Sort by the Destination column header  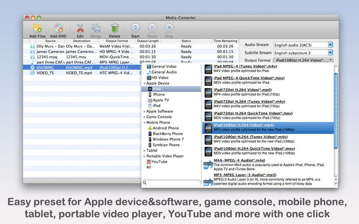click(82, 41)
